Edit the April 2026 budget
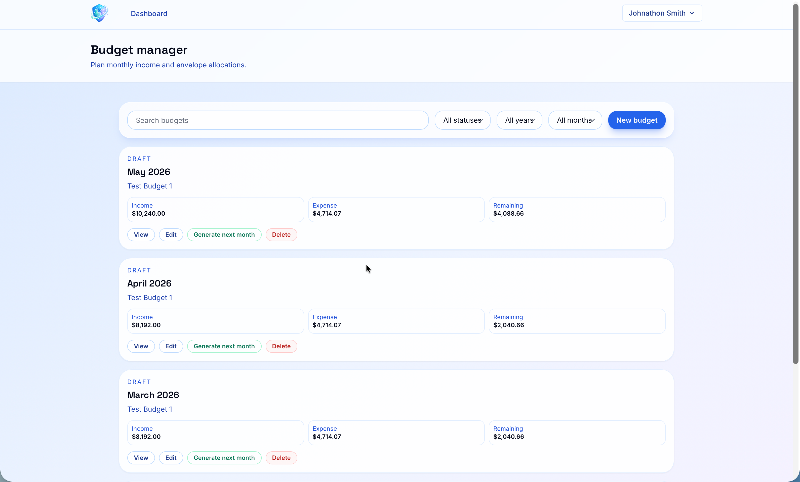Screen dimensions: 800x482 [x=171, y=346]
